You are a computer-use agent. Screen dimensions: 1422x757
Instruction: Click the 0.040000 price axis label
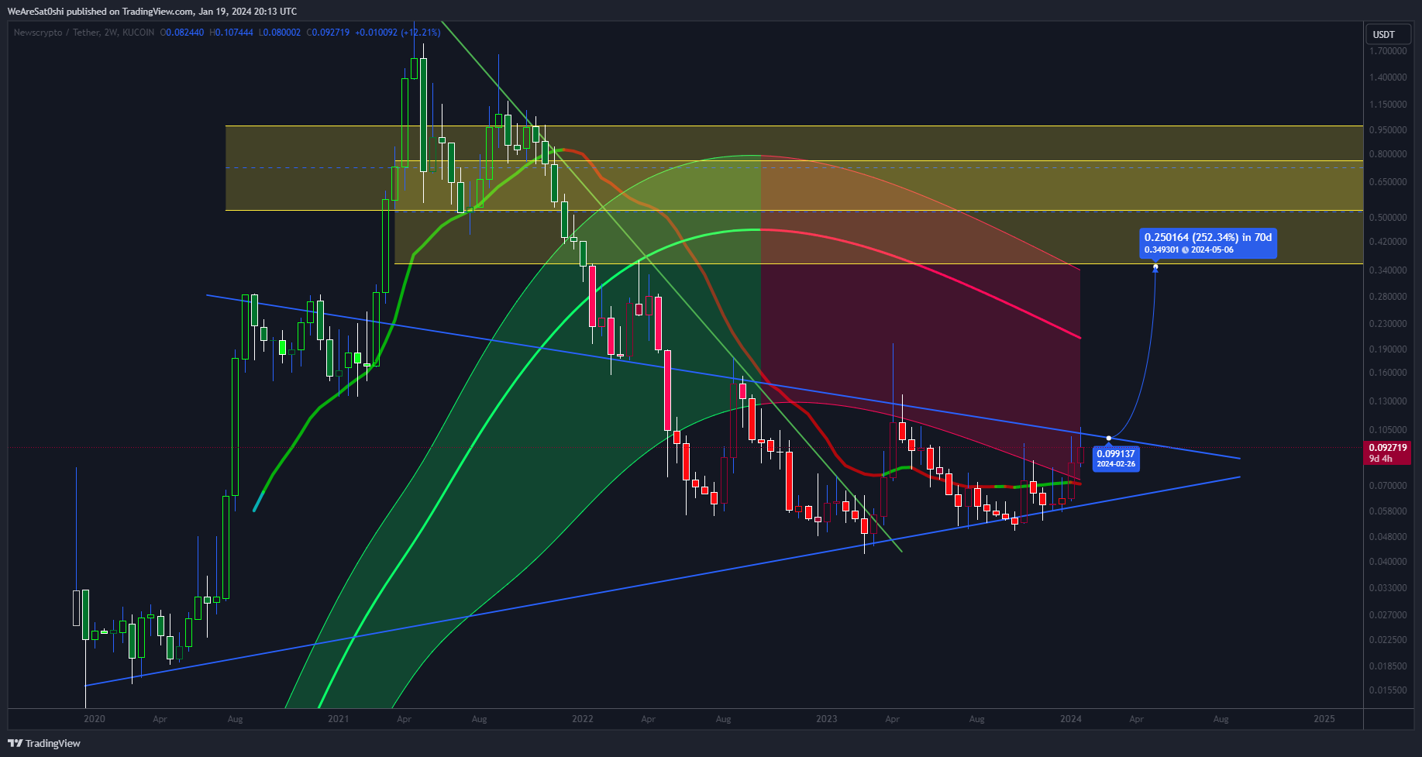tap(1388, 562)
